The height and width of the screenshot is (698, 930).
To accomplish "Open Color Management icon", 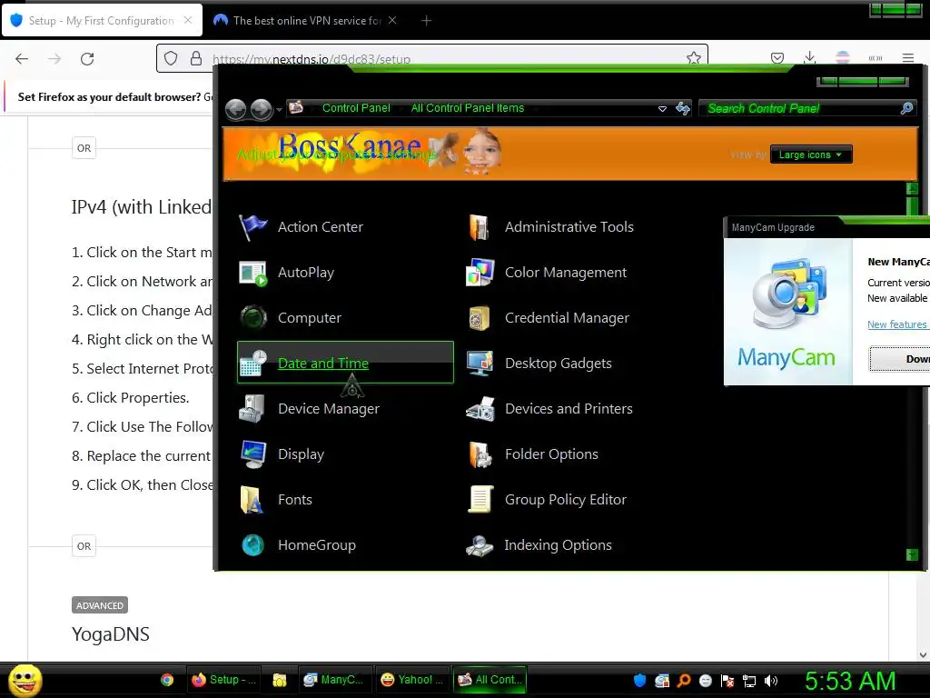I will [480, 273].
